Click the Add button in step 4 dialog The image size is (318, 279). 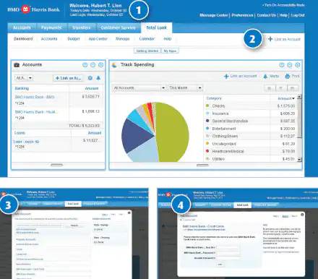[220, 265]
